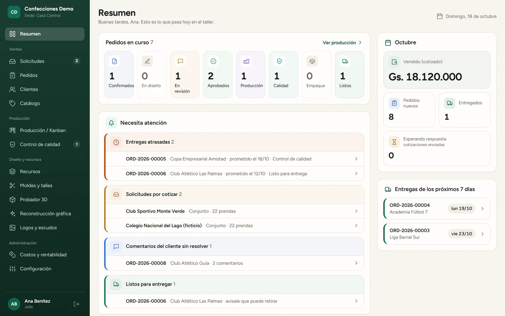Open the ORD-2026-00003 Liga Barrial Sur chevron
Screen dimensions: 505x316
[x=483, y=234]
